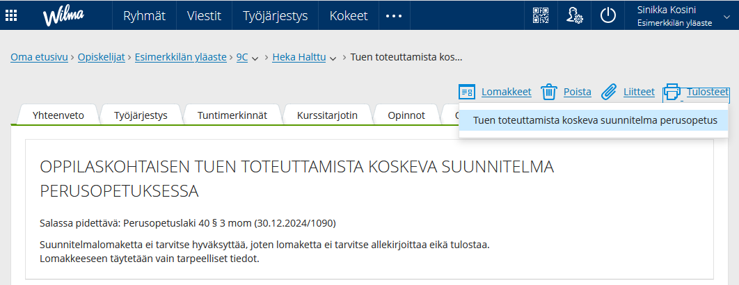The image size is (739, 285).
Task: Go to Työjärjestys in top navigation
Action: click(x=275, y=16)
